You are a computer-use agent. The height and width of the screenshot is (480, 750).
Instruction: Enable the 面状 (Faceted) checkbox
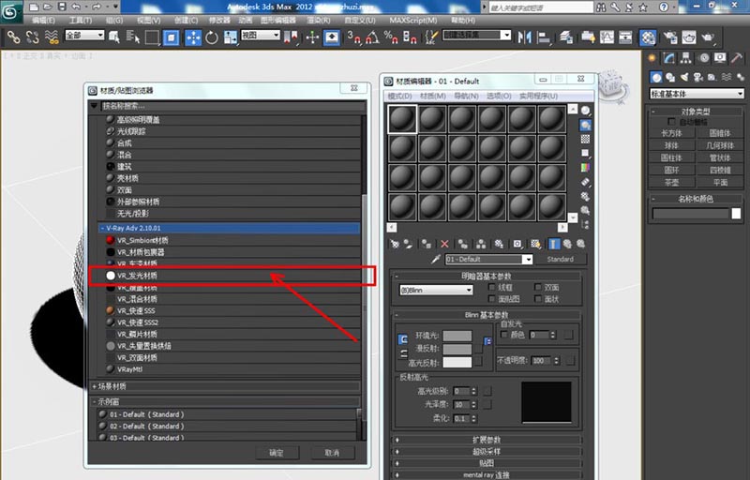pyautogui.click(x=538, y=299)
